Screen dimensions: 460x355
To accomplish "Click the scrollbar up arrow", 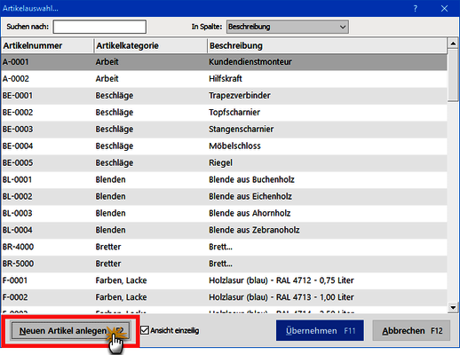I will click(453, 43).
